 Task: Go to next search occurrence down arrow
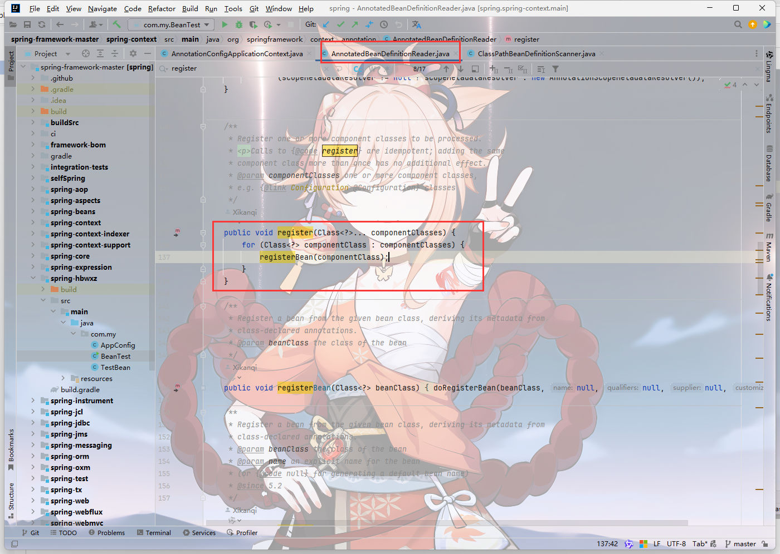(461, 69)
